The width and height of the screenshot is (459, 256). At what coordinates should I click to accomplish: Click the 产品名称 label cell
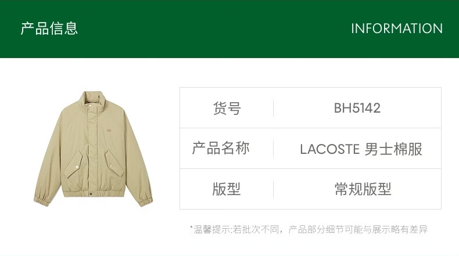[x=227, y=149]
